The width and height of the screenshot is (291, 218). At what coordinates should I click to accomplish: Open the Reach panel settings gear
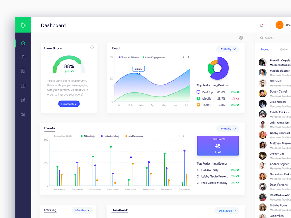click(x=241, y=37)
